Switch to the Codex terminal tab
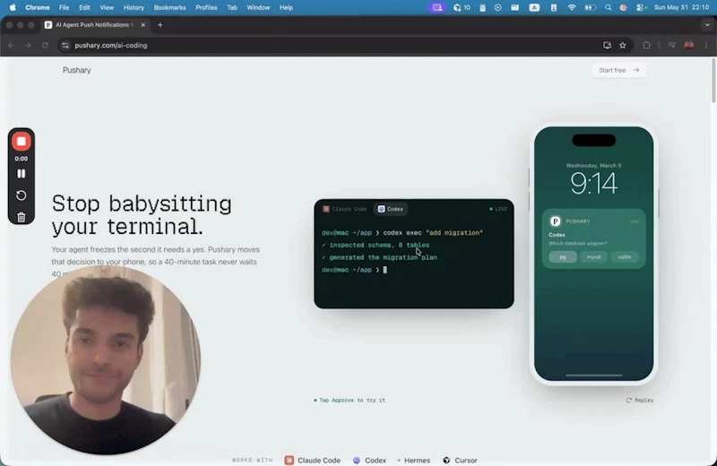The width and height of the screenshot is (717, 466). (x=391, y=209)
